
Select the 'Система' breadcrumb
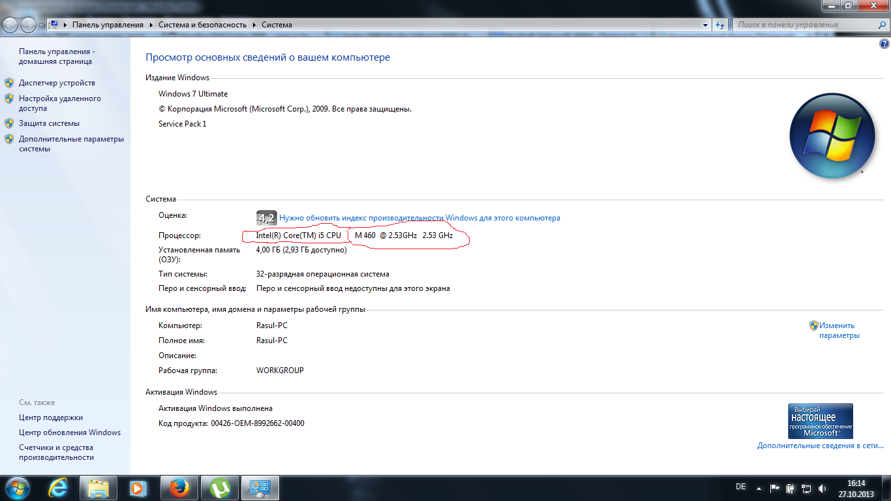(277, 25)
